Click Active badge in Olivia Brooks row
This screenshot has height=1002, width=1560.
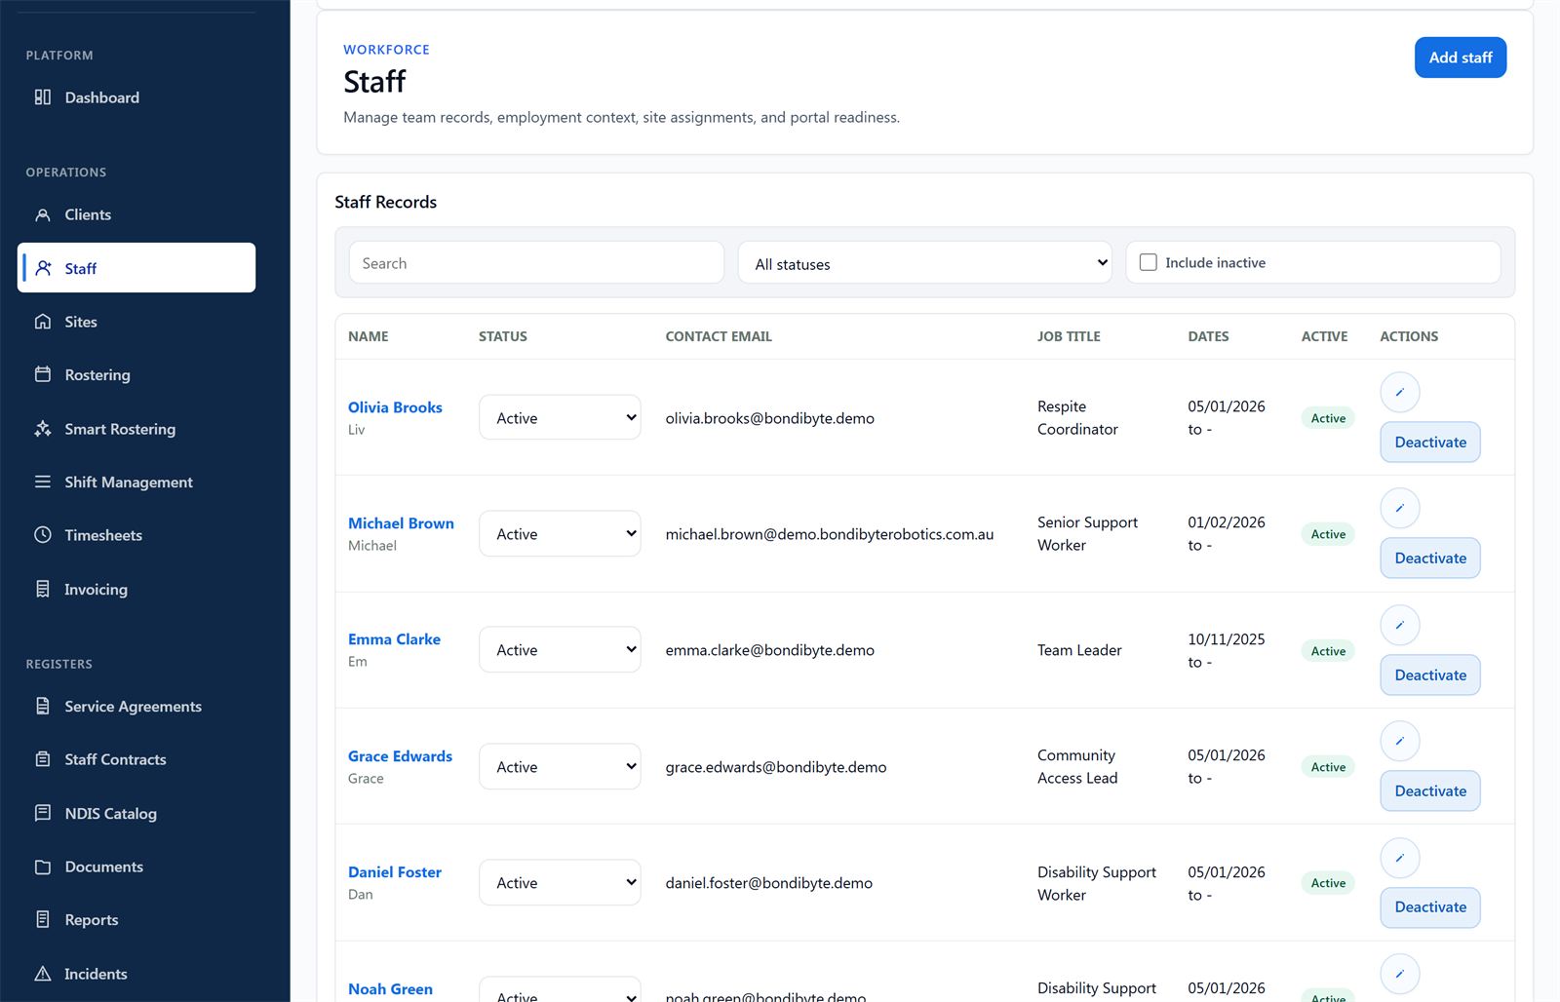[1328, 418]
